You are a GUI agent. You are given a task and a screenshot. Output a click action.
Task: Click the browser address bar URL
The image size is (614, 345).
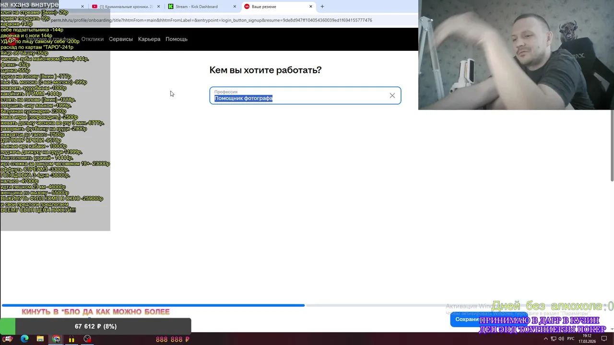click(x=211, y=20)
